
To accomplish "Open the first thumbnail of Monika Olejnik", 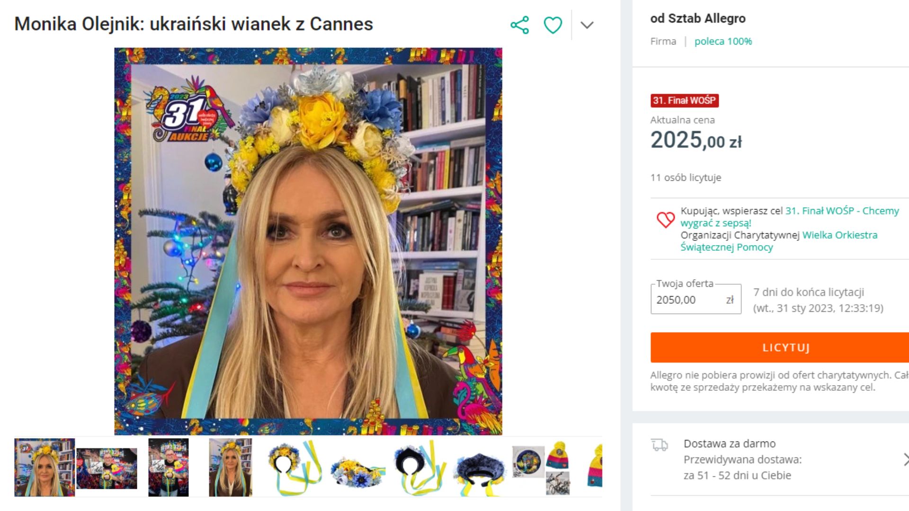I will (x=45, y=467).
